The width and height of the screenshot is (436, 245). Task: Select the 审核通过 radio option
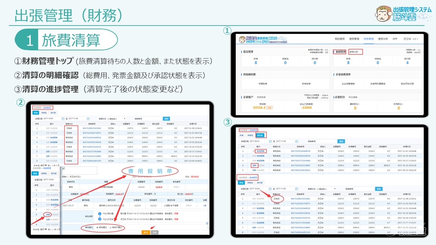[x=98, y=227]
